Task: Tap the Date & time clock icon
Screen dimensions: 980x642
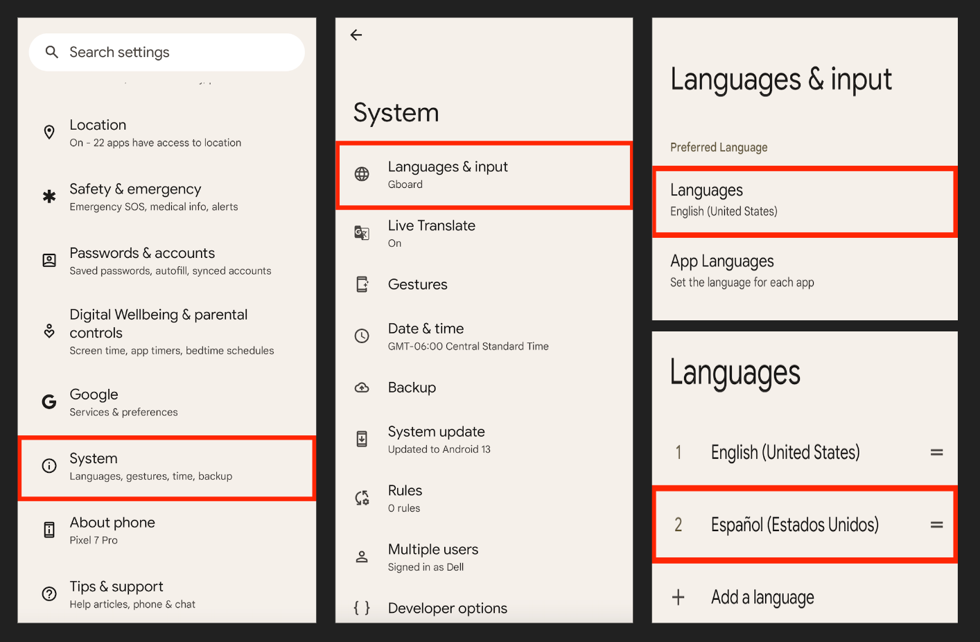Action: (362, 336)
